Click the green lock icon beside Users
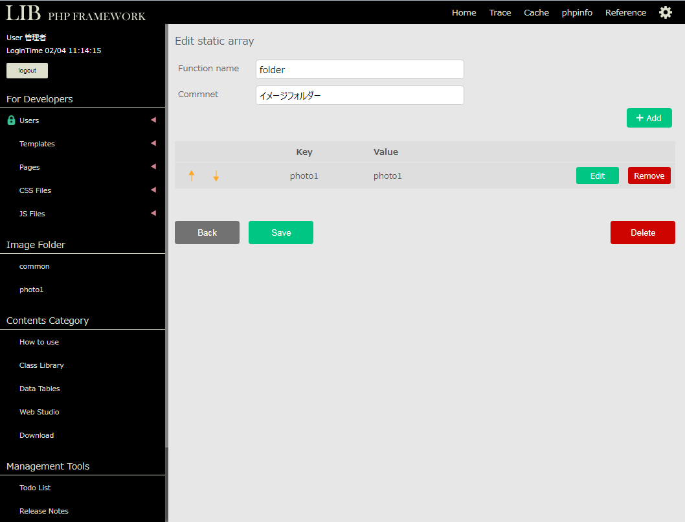This screenshot has height=522, width=685. tap(11, 120)
